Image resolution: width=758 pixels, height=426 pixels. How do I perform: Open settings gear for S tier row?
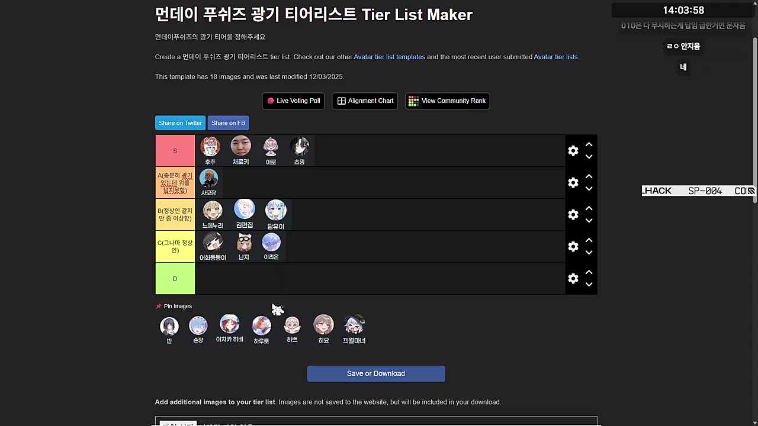pos(573,151)
